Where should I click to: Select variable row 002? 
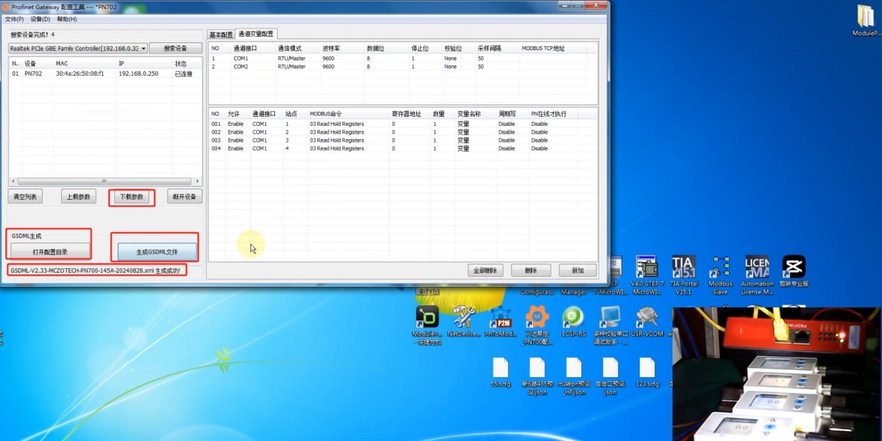[x=402, y=132]
